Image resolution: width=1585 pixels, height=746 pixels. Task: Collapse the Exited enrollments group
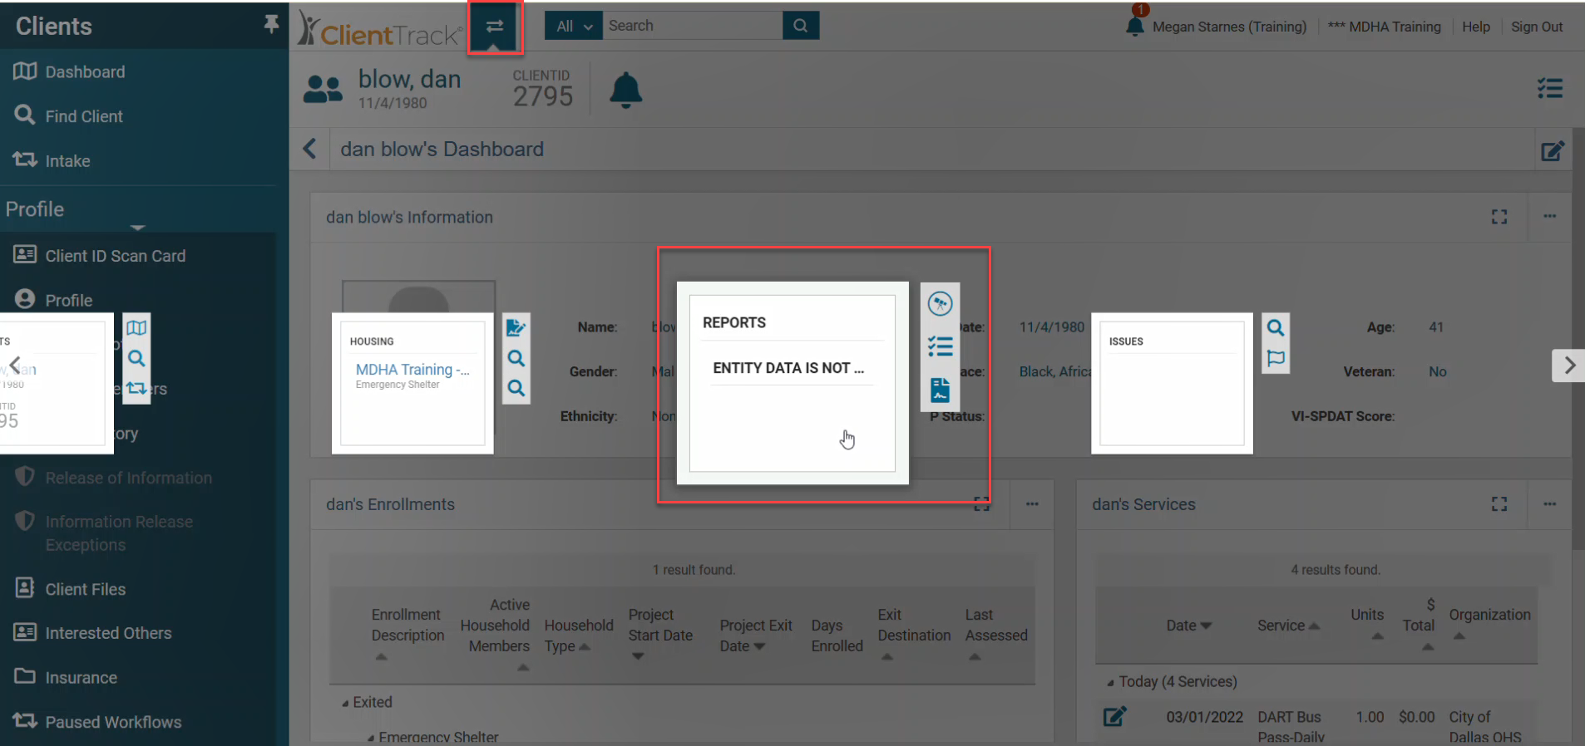pos(346,703)
